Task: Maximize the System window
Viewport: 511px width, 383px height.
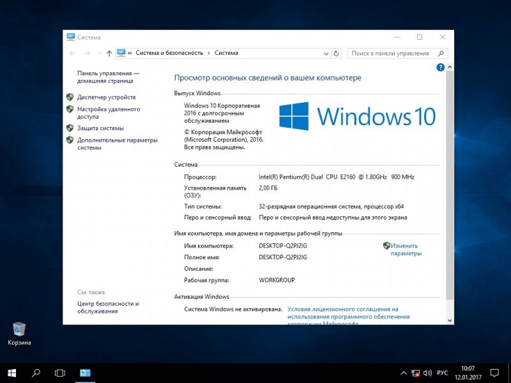Action: [420, 37]
